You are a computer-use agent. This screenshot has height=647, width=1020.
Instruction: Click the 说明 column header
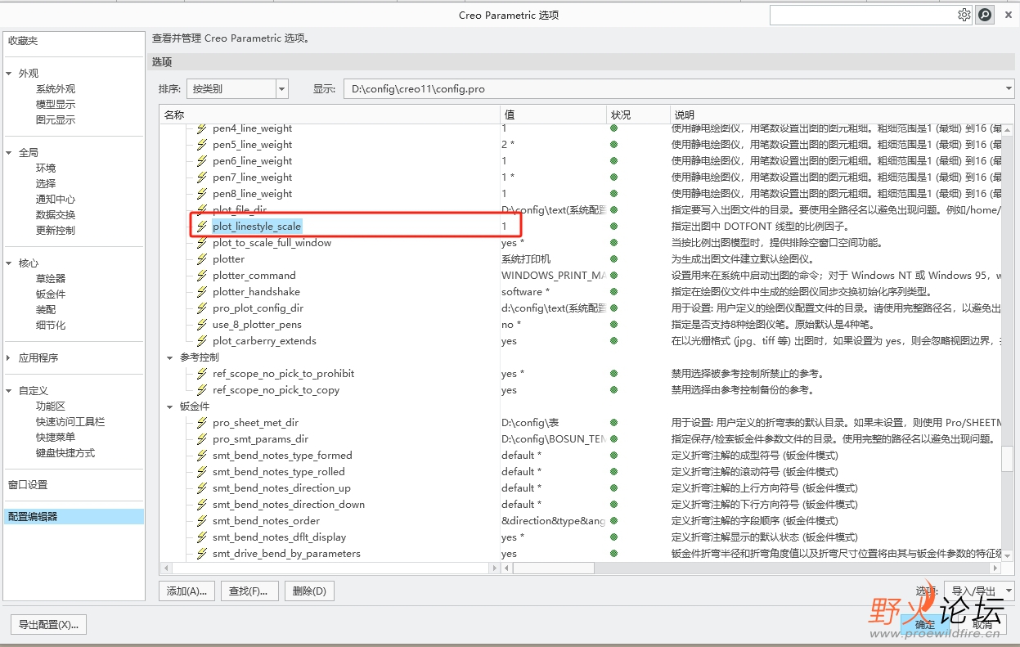pyautogui.click(x=843, y=115)
